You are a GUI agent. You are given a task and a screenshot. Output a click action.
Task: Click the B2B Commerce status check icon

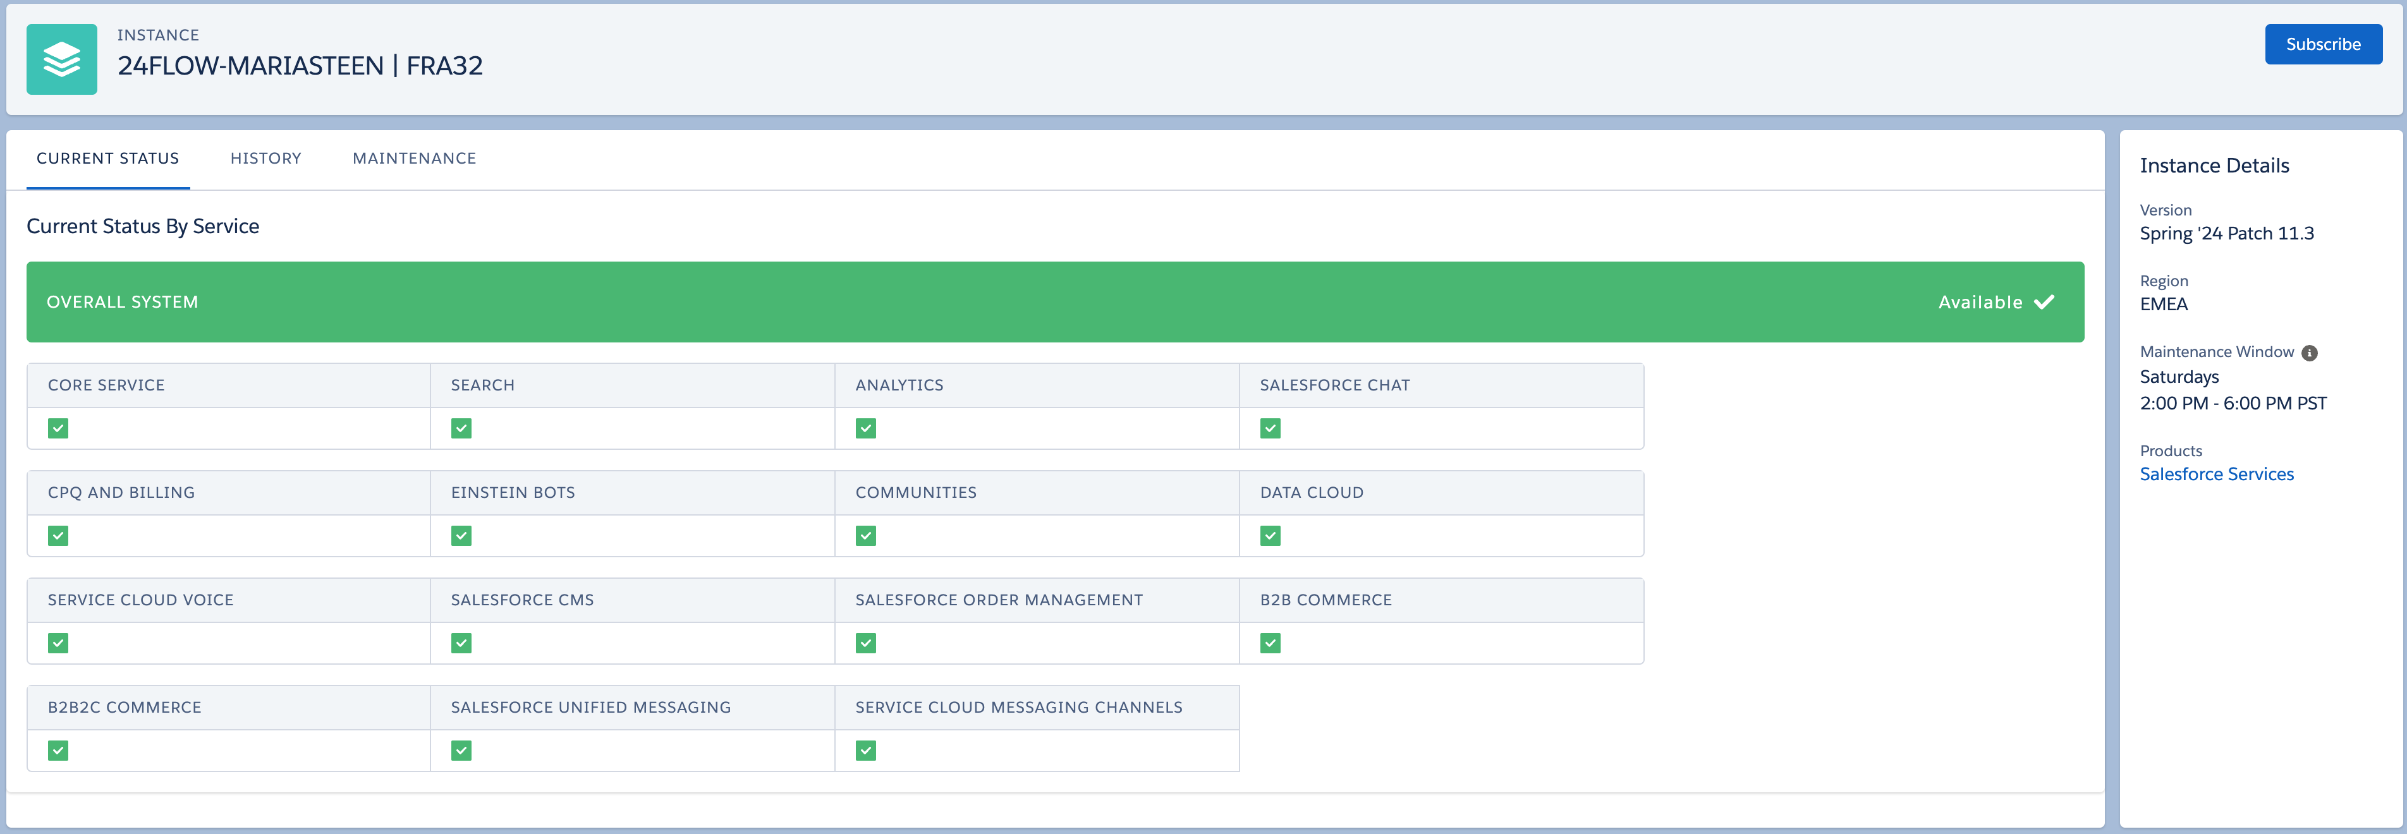(x=1270, y=643)
